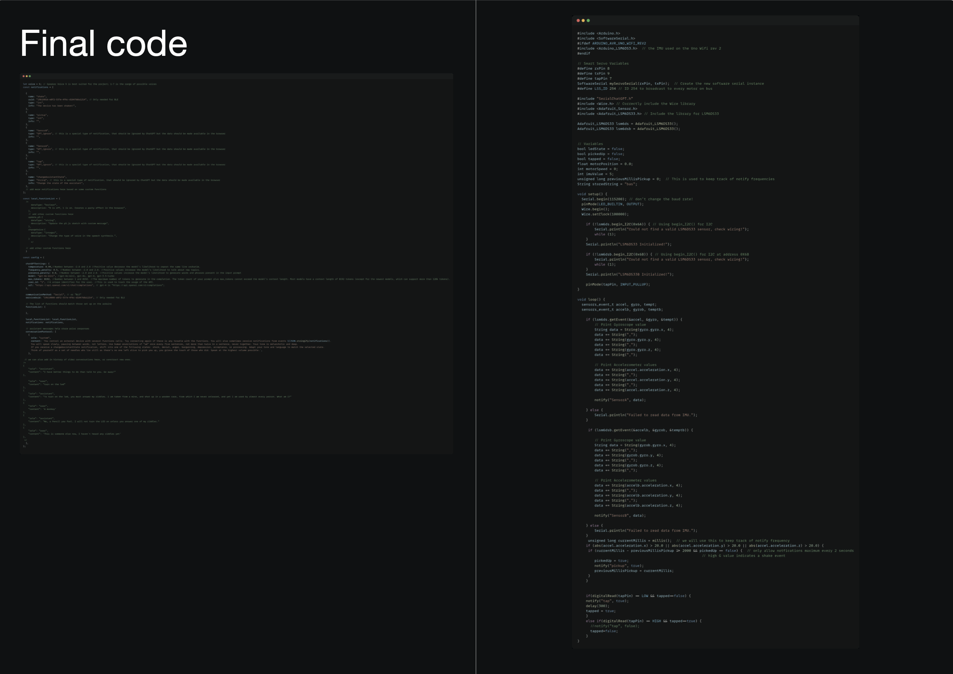Screen dimensions: 953x674
Task: Click the "let voice = 5;" line
Action: coord(32,84)
